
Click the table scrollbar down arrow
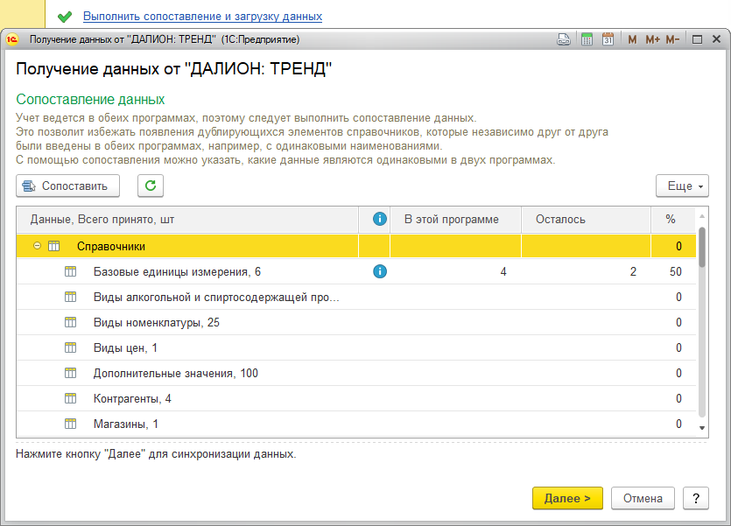(702, 428)
